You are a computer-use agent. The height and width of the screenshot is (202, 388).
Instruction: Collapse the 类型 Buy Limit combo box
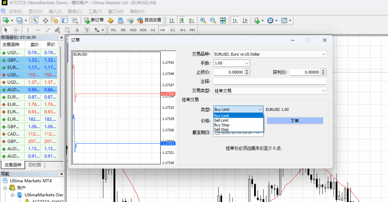click(238, 109)
